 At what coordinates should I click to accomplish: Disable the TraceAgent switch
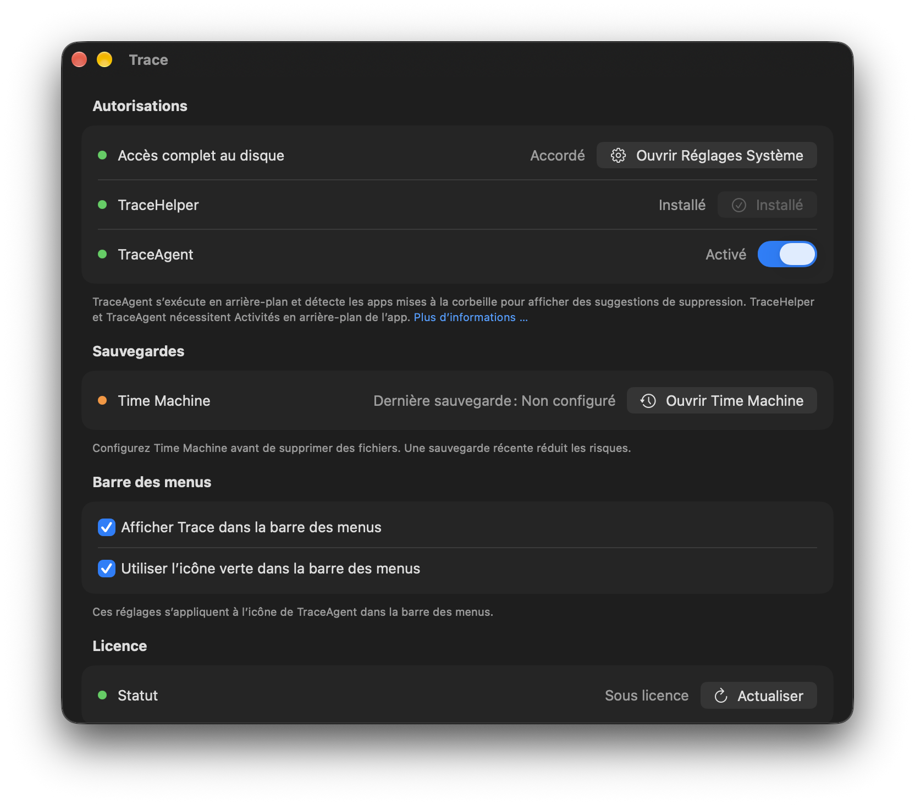click(x=787, y=254)
